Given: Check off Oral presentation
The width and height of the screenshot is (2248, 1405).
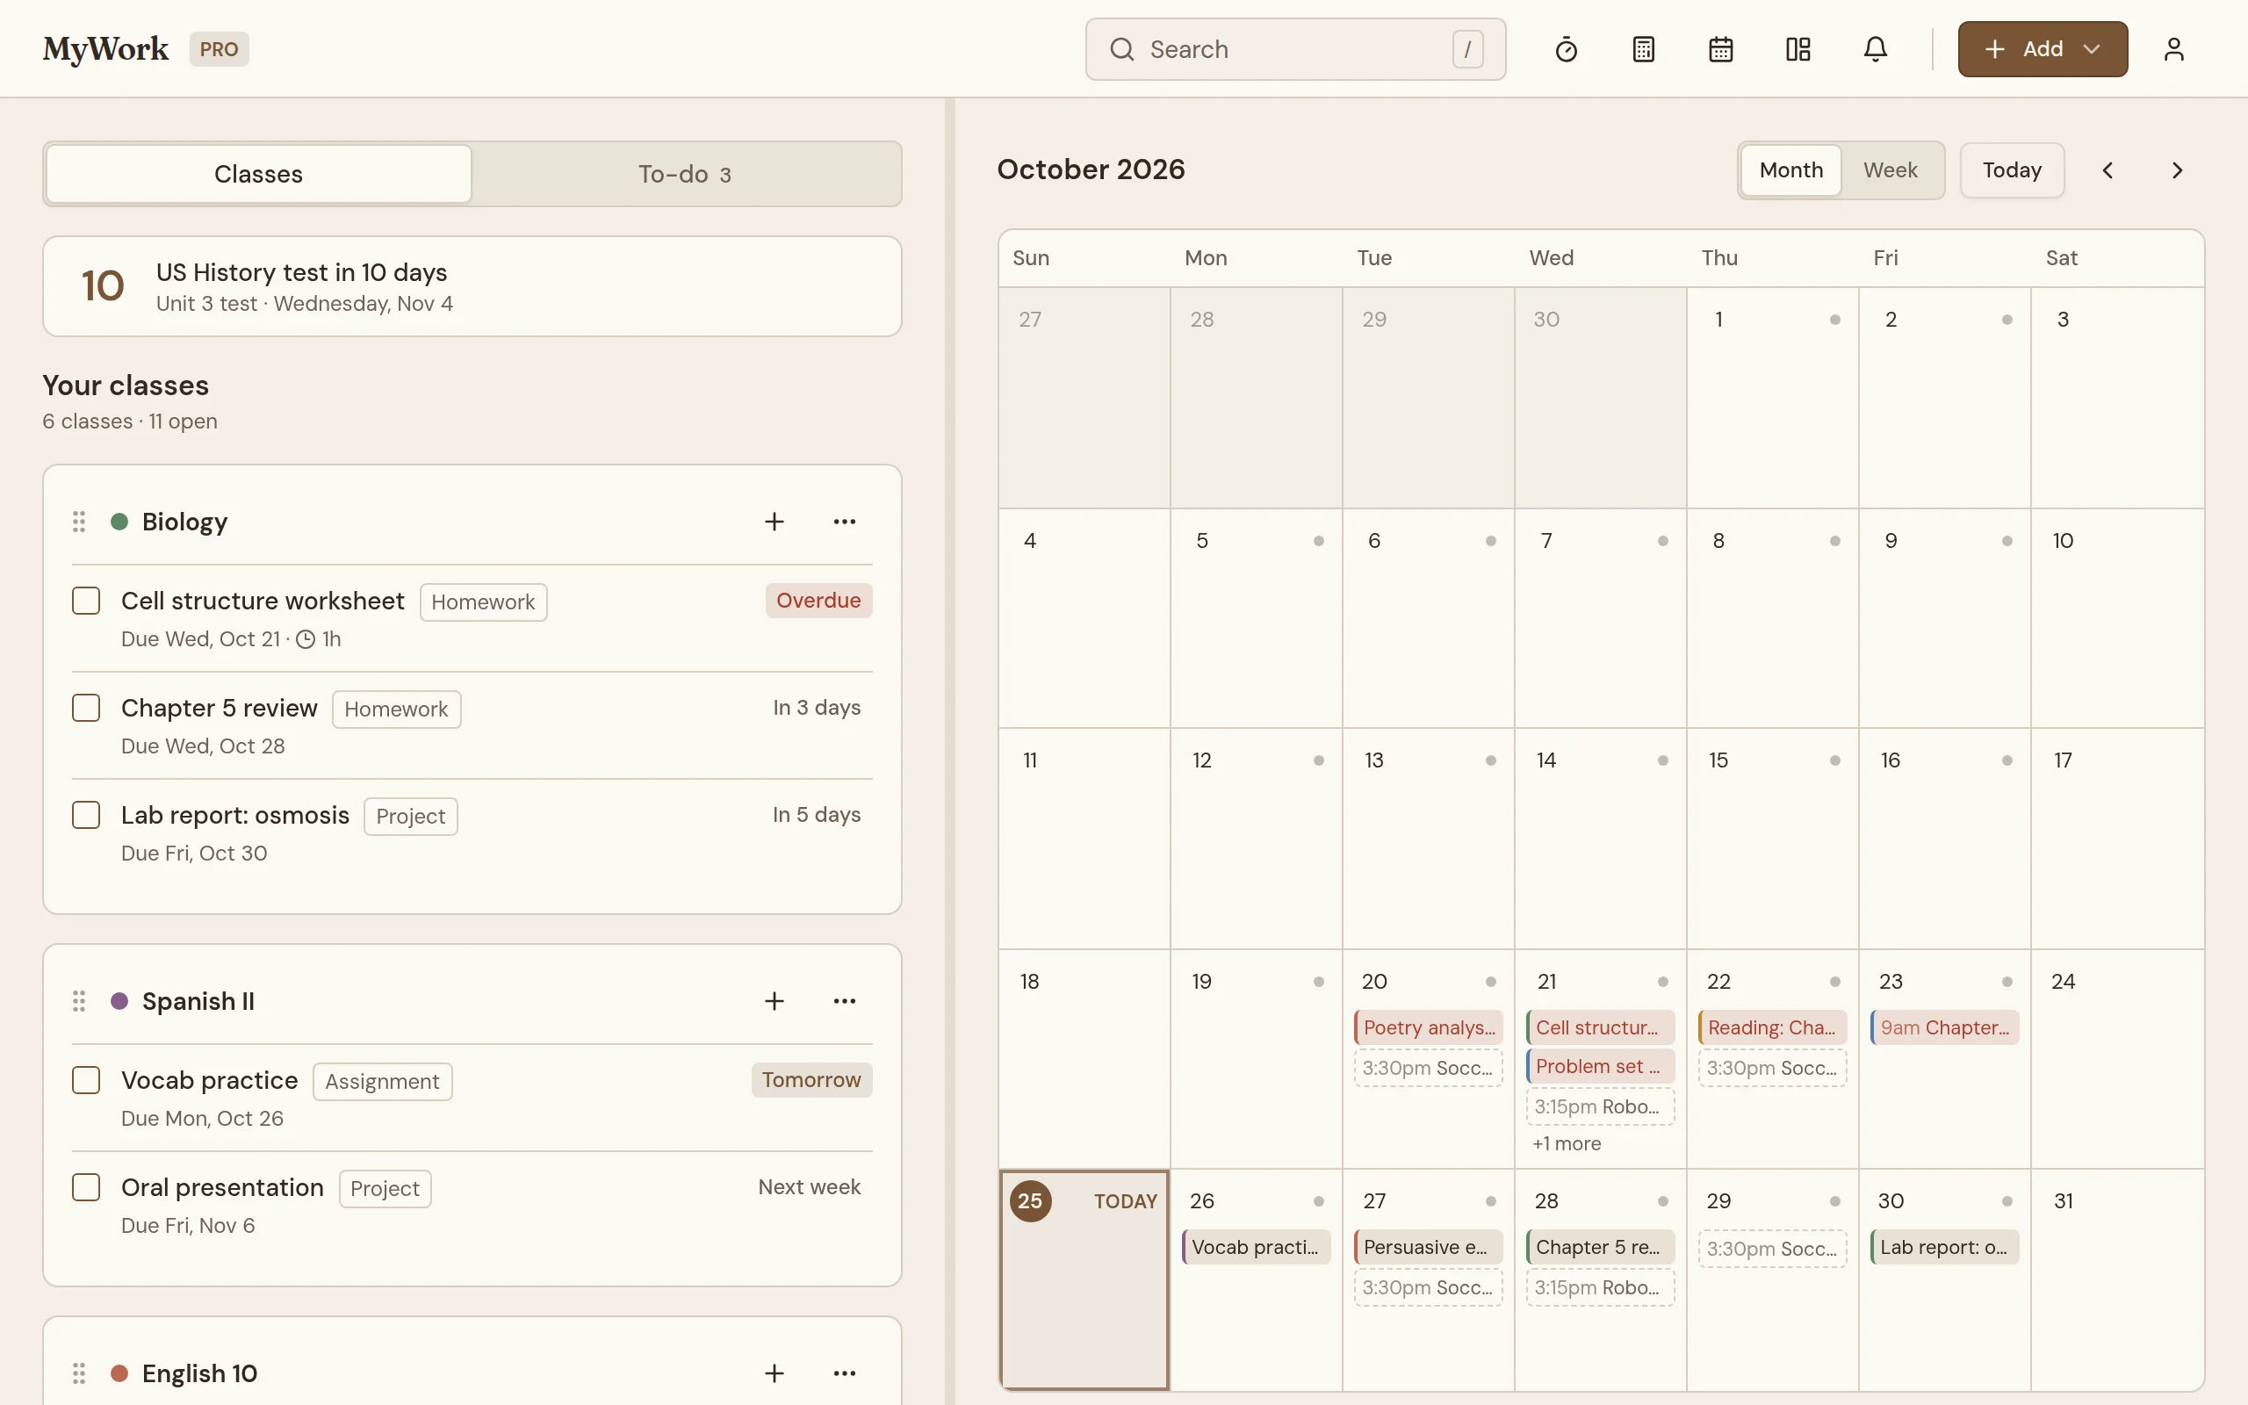Looking at the screenshot, I should (x=86, y=1186).
